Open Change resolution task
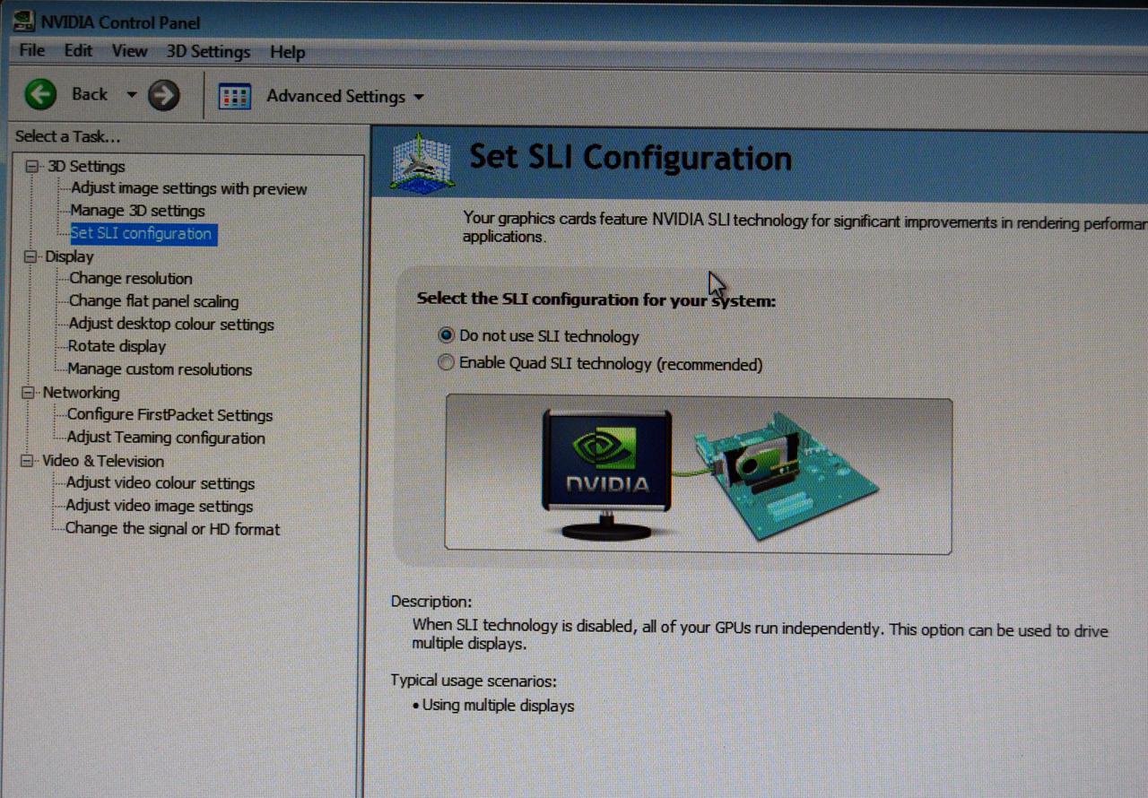 point(131,278)
